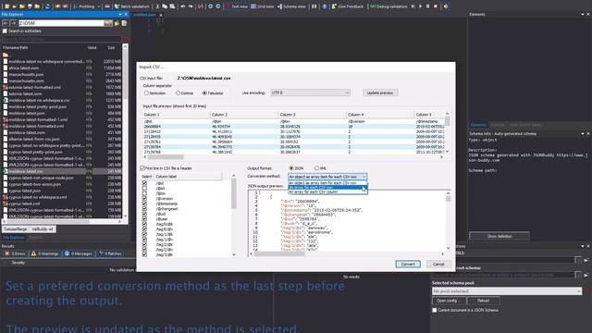592x333 pixels.
Task: Choose 'An object as array item for each CSV row' option
Action: click(327, 183)
